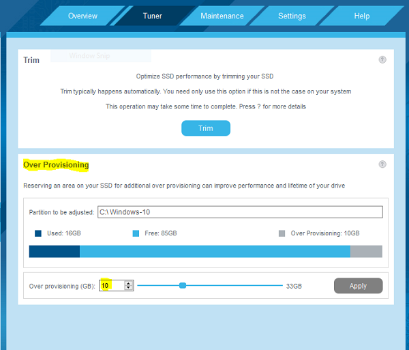This screenshot has width=409, height=350.
Task: Click the partition to be adjusted field
Action: 240,212
